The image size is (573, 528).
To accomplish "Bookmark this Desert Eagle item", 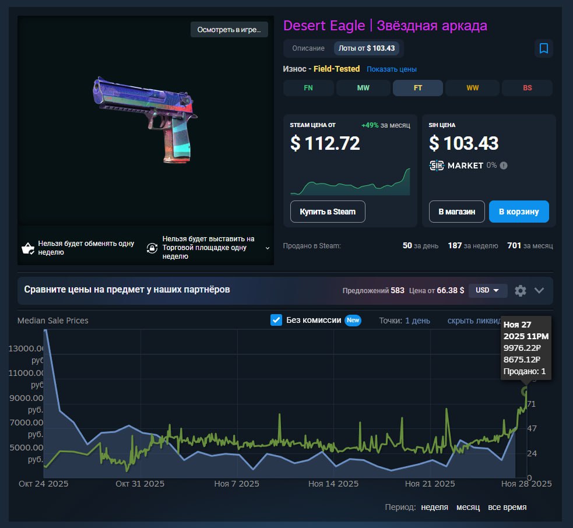I will (543, 48).
